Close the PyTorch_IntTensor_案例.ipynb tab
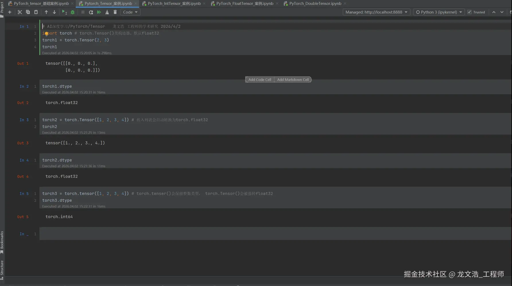Viewport: 512px width, 286px height. 204,3
